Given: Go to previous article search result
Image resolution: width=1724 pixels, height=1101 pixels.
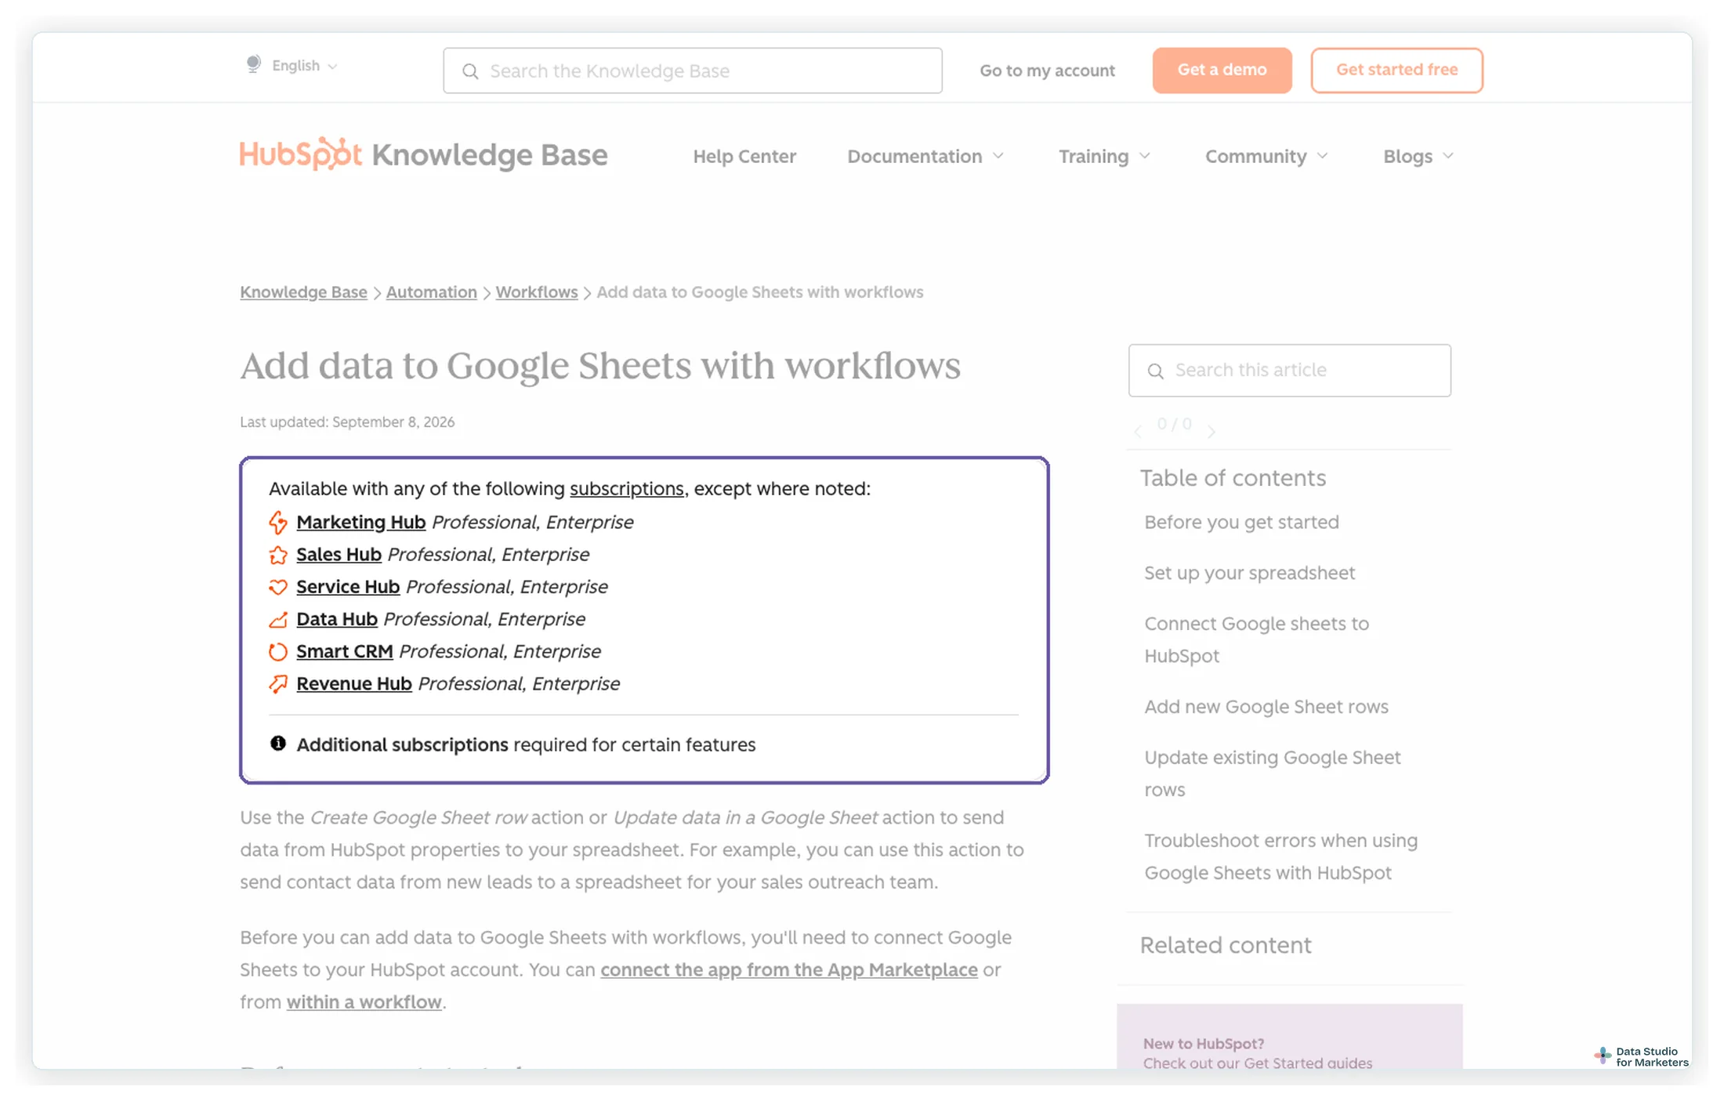Looking at the screenshot, I should 1138,430.
